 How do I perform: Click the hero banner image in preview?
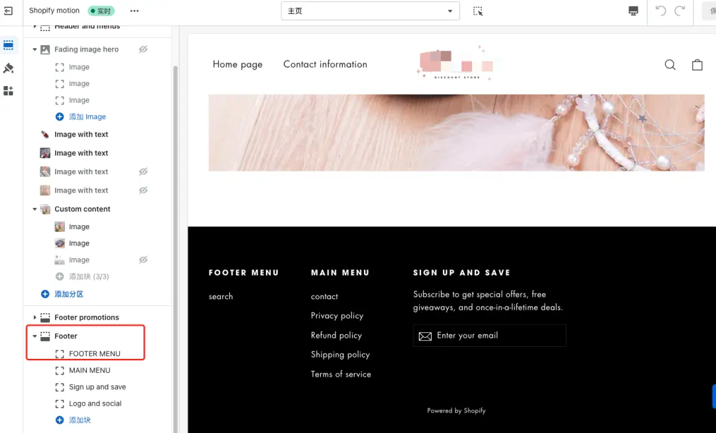[456, 132]
